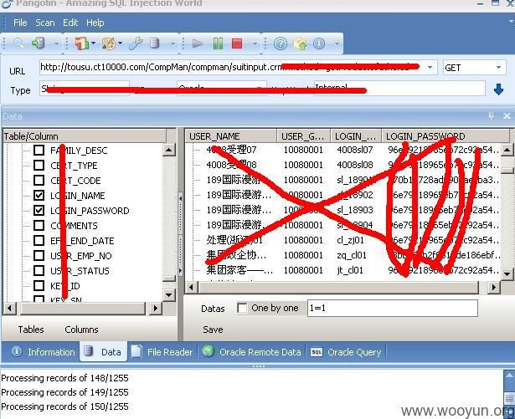Click the gray database cylinder icon
Image resolution: width=515 pixels, height=419 pixels.
coord(154,43)
